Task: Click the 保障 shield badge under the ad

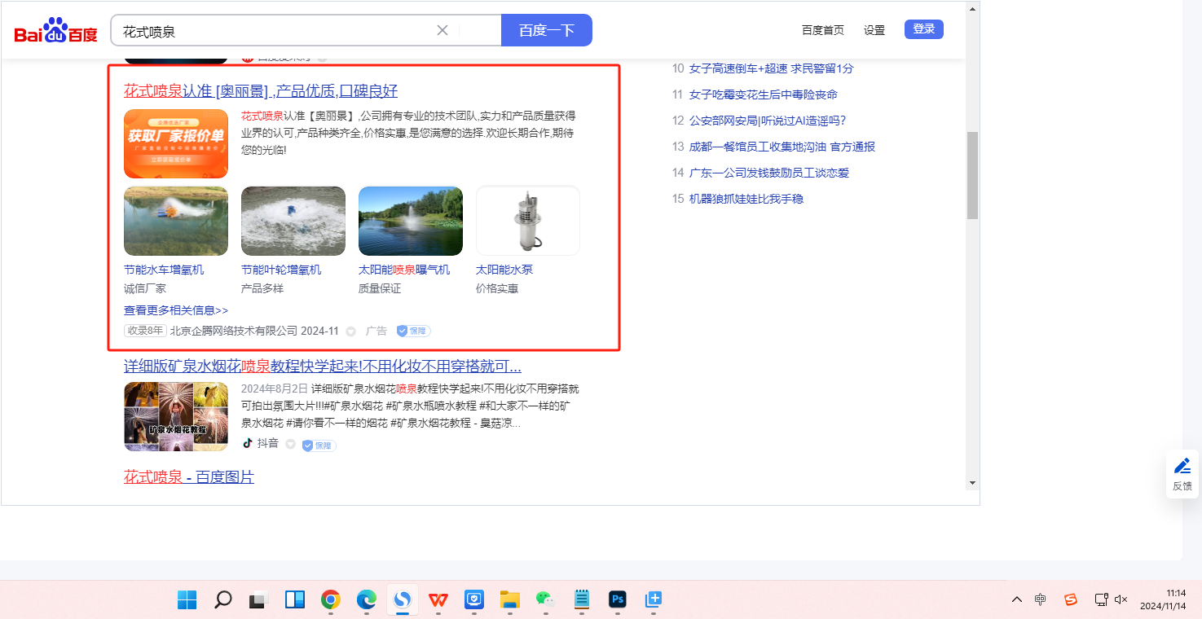Action: (413, 331)
